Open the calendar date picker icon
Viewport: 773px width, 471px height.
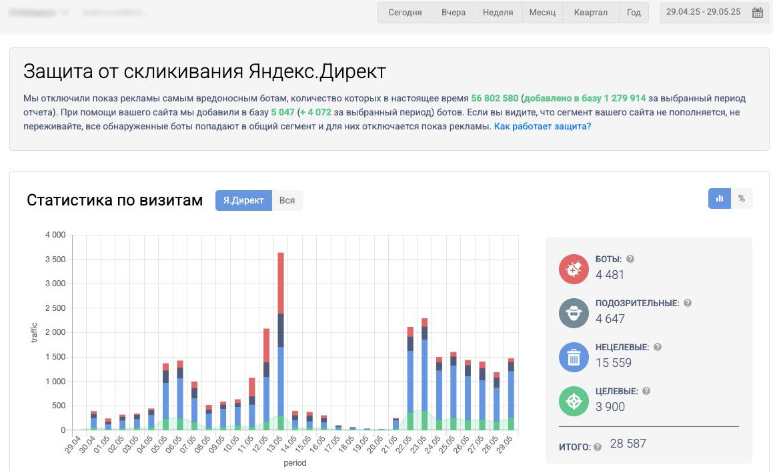point(758,12)
